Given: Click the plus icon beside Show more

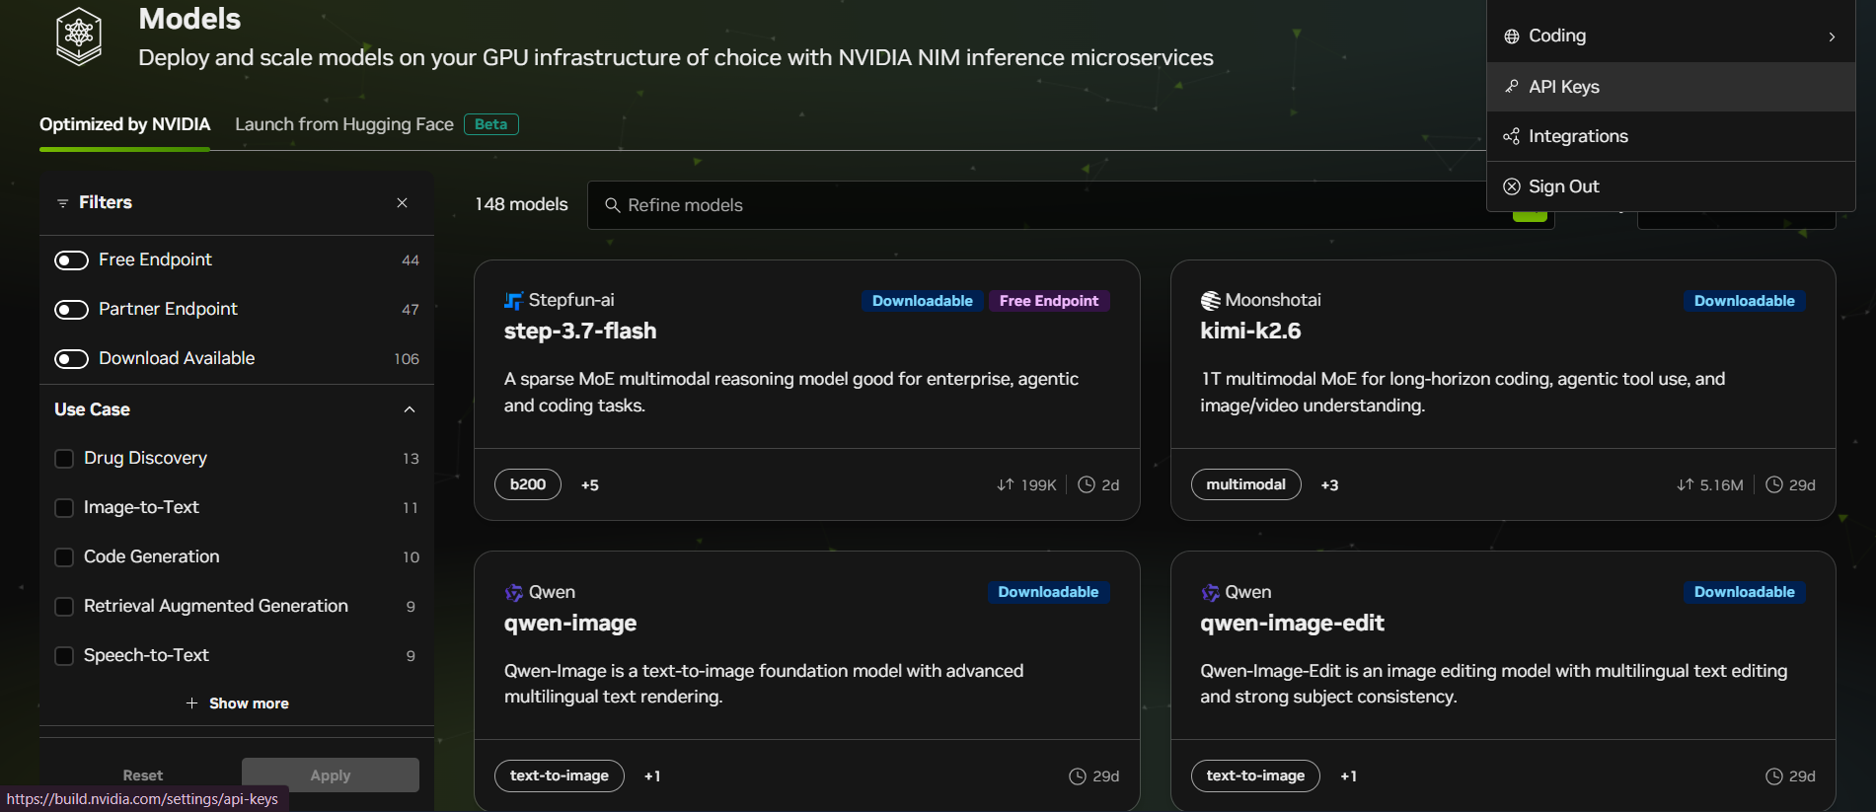Looking at the screenshot, I should tap(191, 703).
